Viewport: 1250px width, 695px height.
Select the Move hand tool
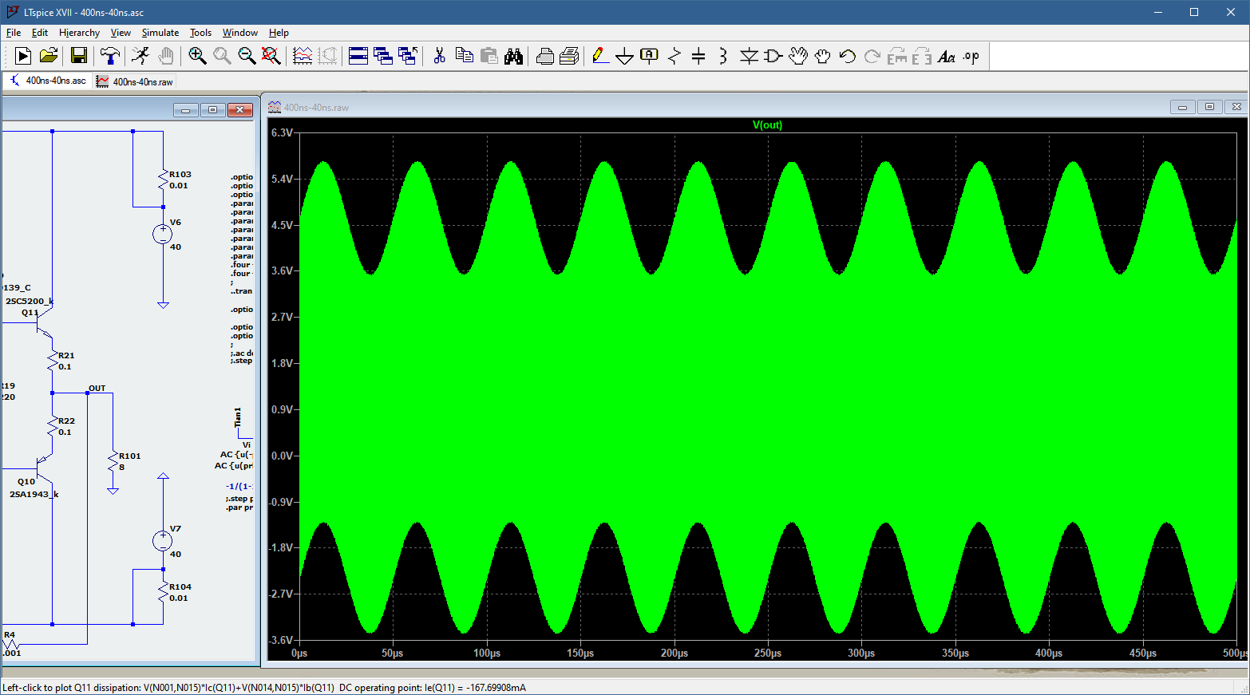click(798, 56)
